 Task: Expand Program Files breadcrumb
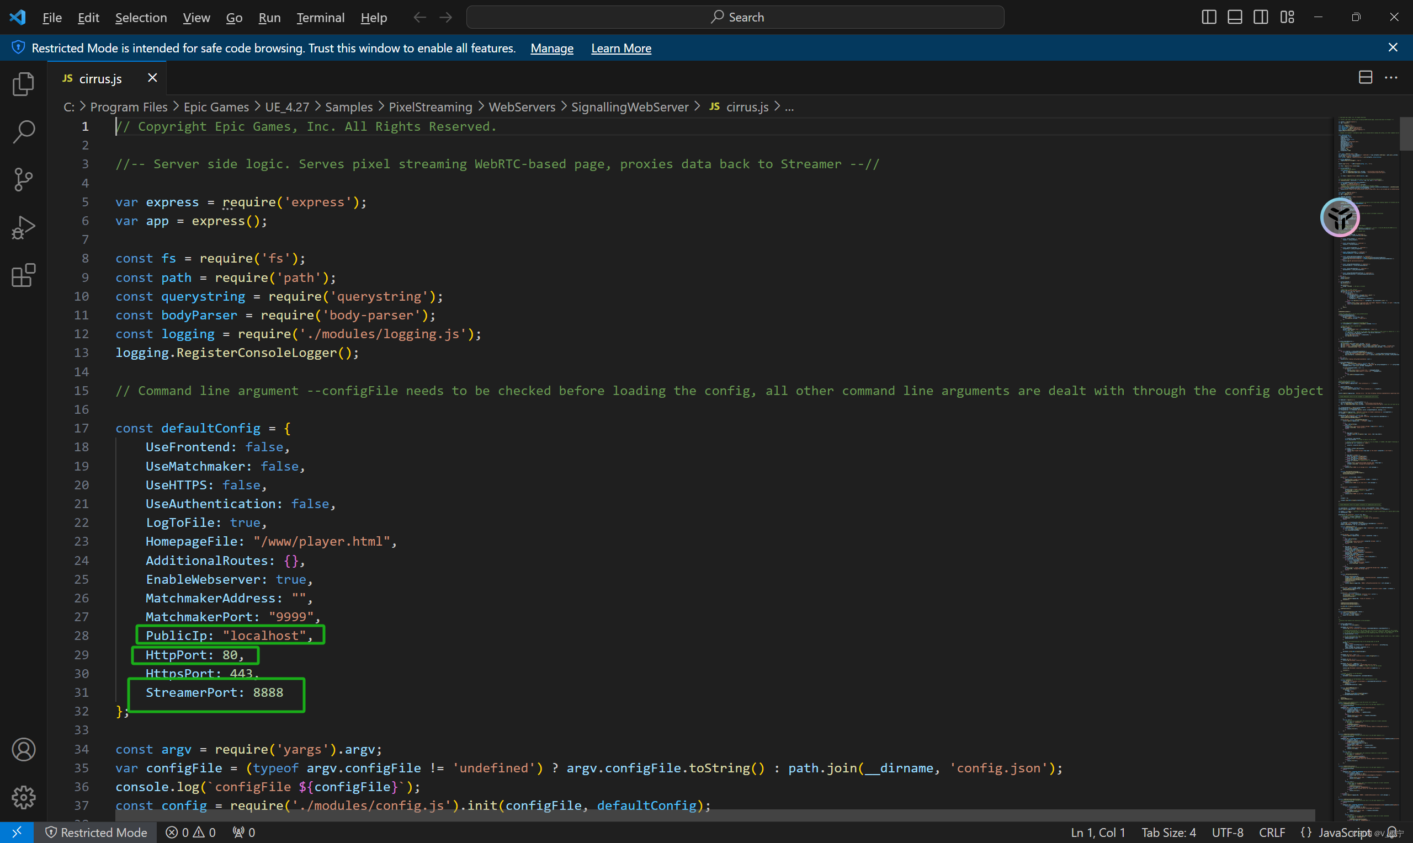pos(129,107)
